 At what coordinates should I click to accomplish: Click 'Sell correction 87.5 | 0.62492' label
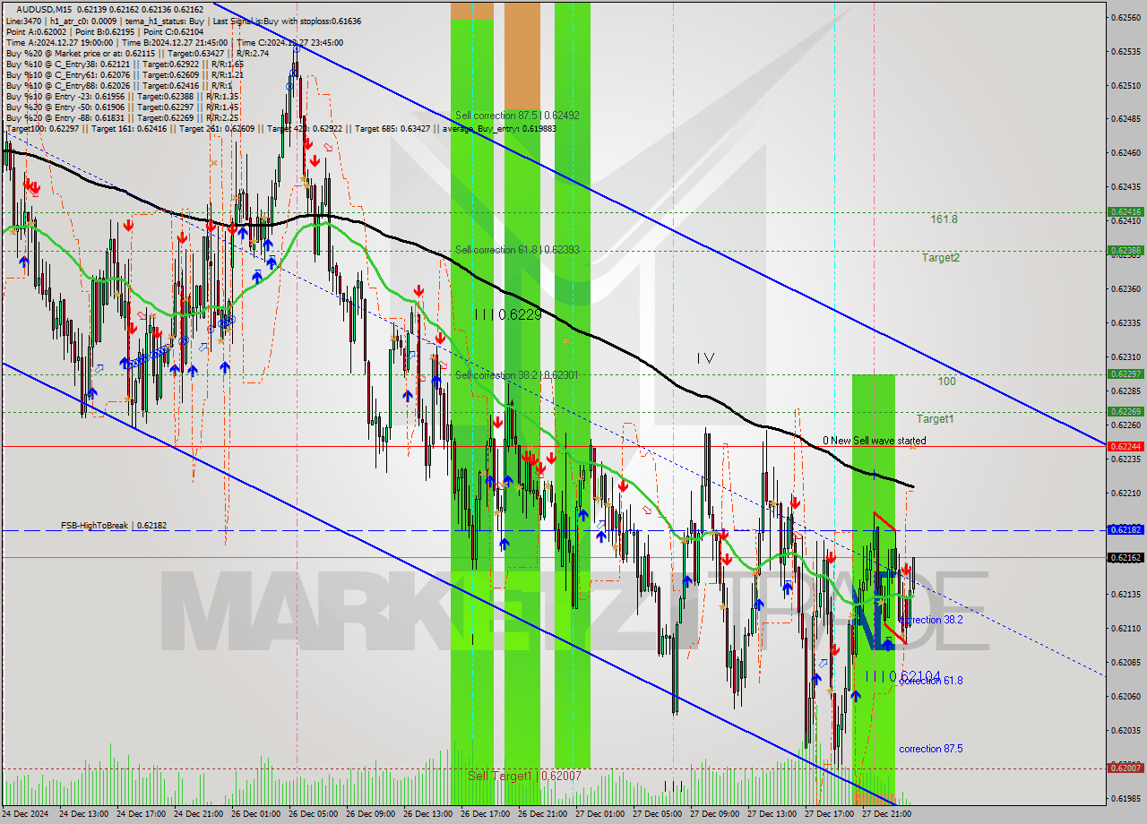517,116
